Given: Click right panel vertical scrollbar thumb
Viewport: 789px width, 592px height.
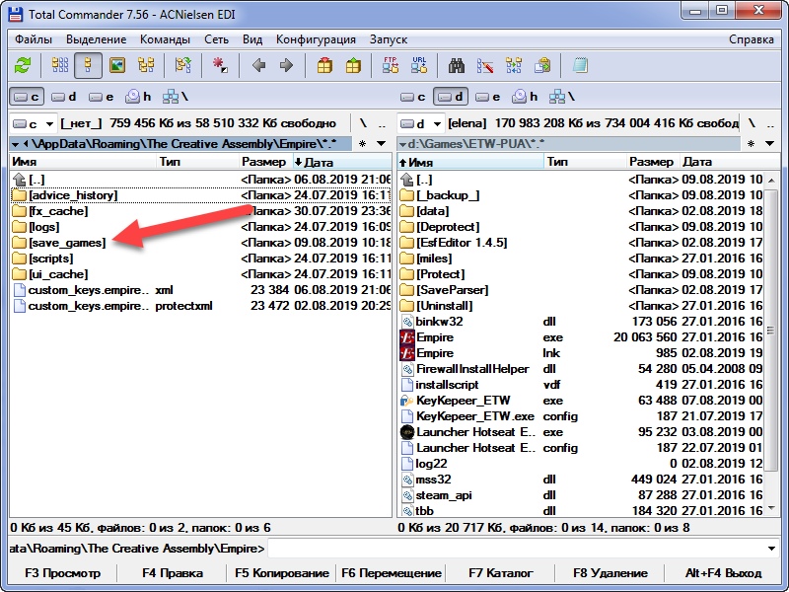Looking at the screenshot, I should (771, 331).
